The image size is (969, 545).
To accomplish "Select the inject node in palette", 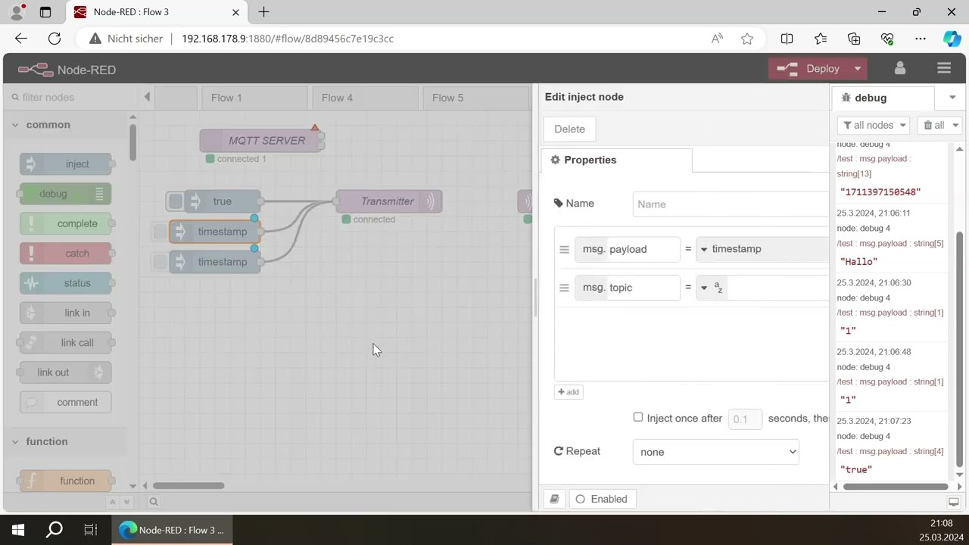I will (x=66, y=163).
